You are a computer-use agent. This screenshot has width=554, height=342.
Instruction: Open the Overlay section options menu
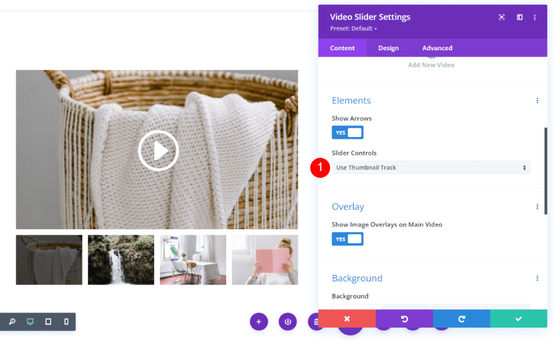[537, 206]
